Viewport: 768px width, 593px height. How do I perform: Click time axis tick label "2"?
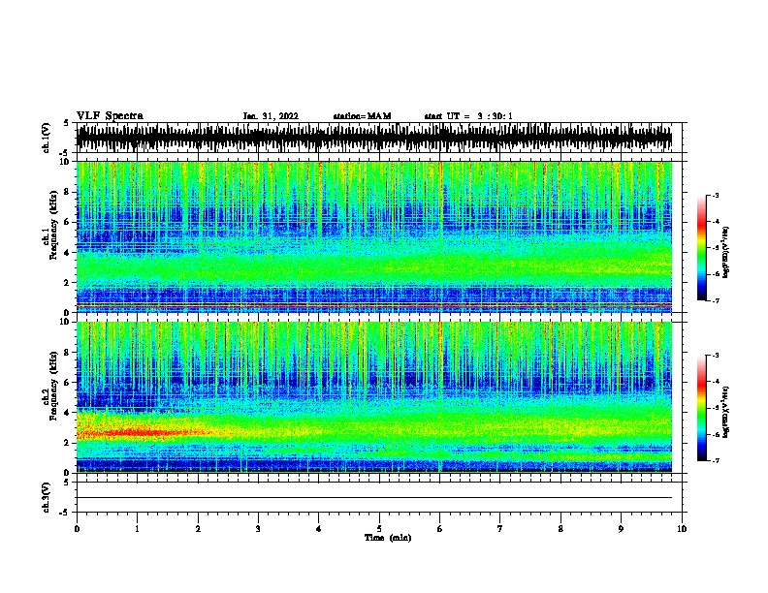click(x=198, y=529)
